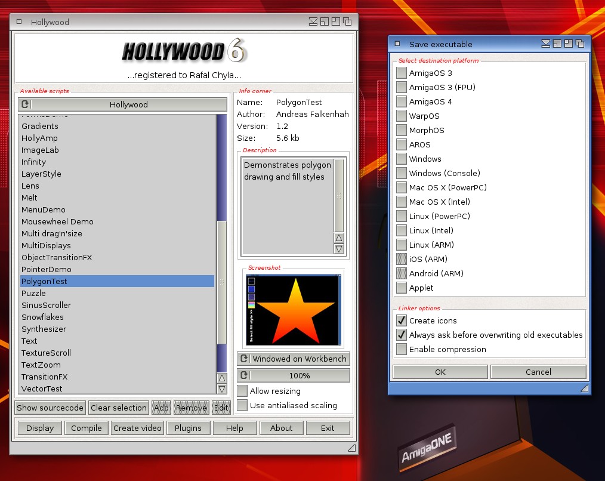Enable Allow resizing

[242, 391]
